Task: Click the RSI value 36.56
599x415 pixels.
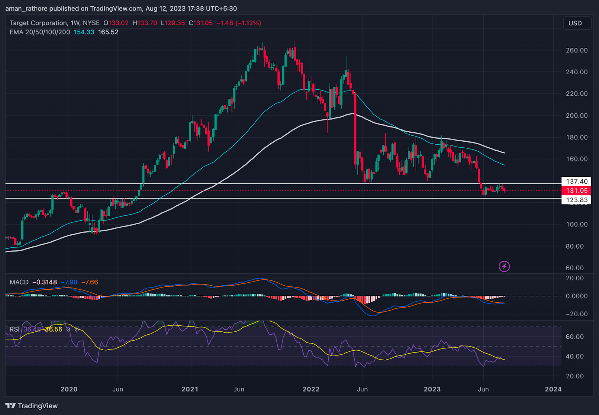Action: click(x=54, y=329)
